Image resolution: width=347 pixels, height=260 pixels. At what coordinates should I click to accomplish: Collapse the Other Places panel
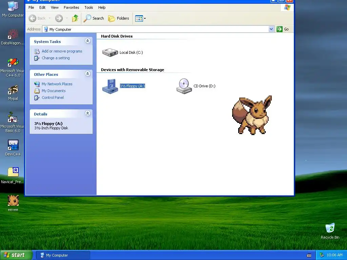[x=88, y=73]
